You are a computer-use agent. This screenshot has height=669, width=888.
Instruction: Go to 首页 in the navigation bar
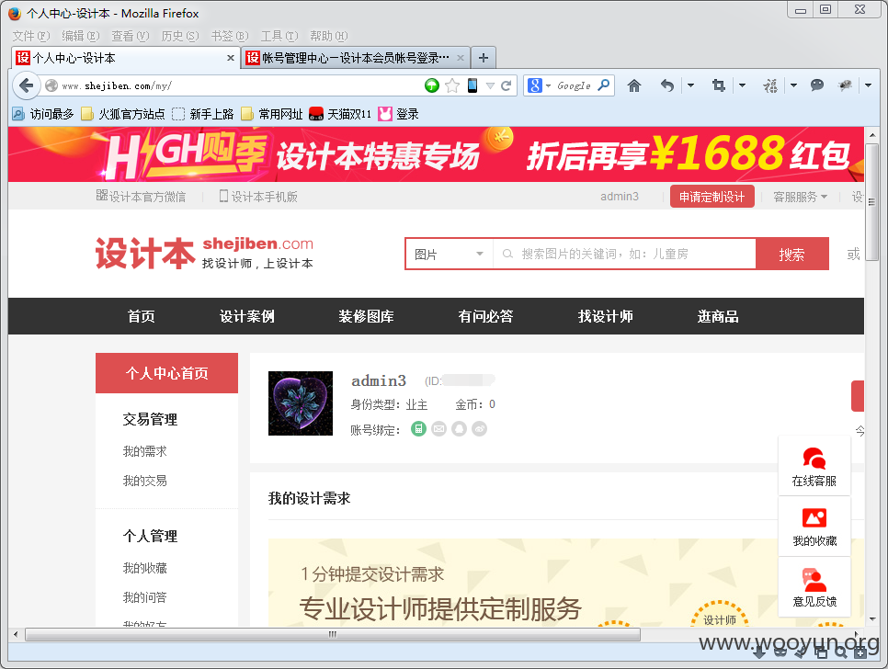click(x=141, y=316)
